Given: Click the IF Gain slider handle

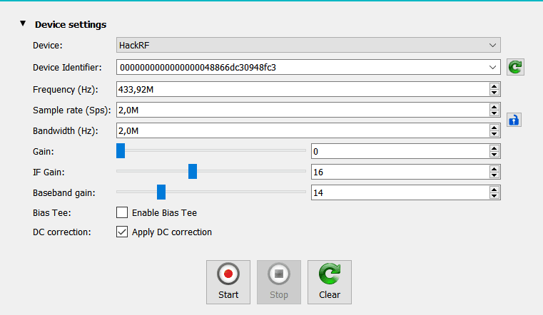Looking at the screenshot, I should pos(193,172).
